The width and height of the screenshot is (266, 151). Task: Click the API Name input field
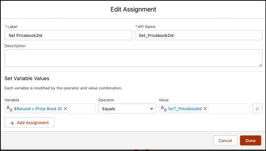tap(199, 35)
